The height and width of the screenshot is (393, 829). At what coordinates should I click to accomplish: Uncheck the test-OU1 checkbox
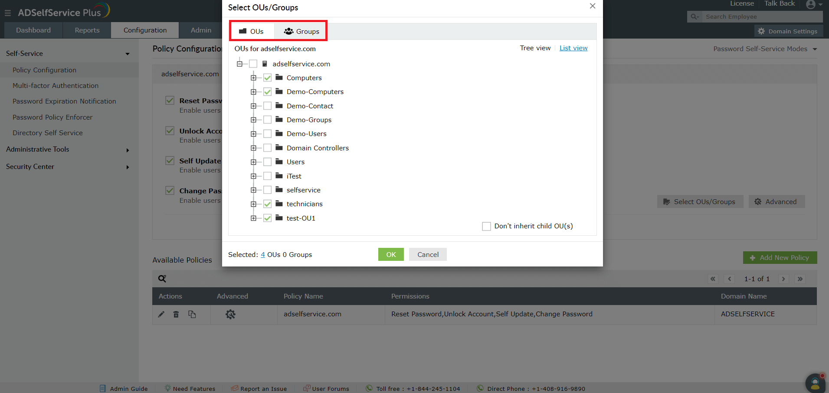tap(268, 218)
